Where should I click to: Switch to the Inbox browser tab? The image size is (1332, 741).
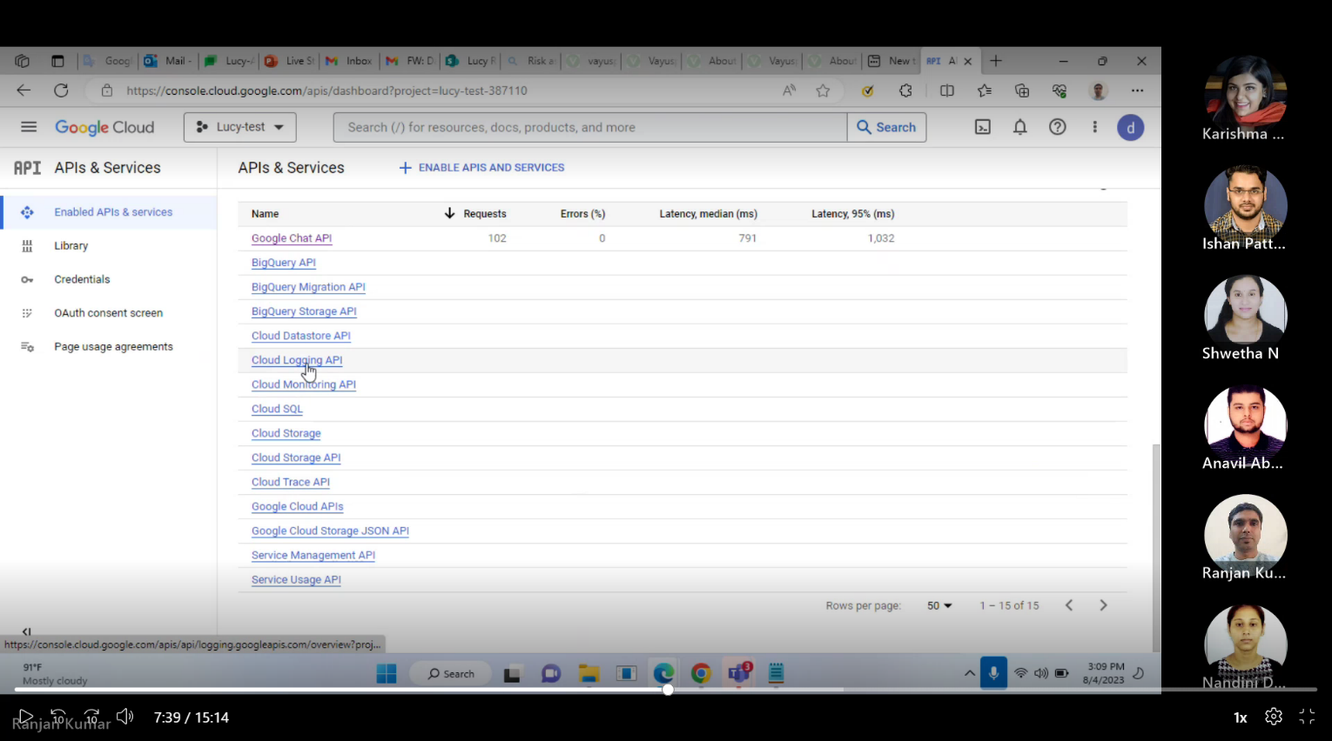click(x=348, y=61)
